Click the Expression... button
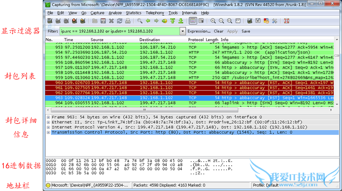This screenshot has width=342, height=191. point(199,31)
